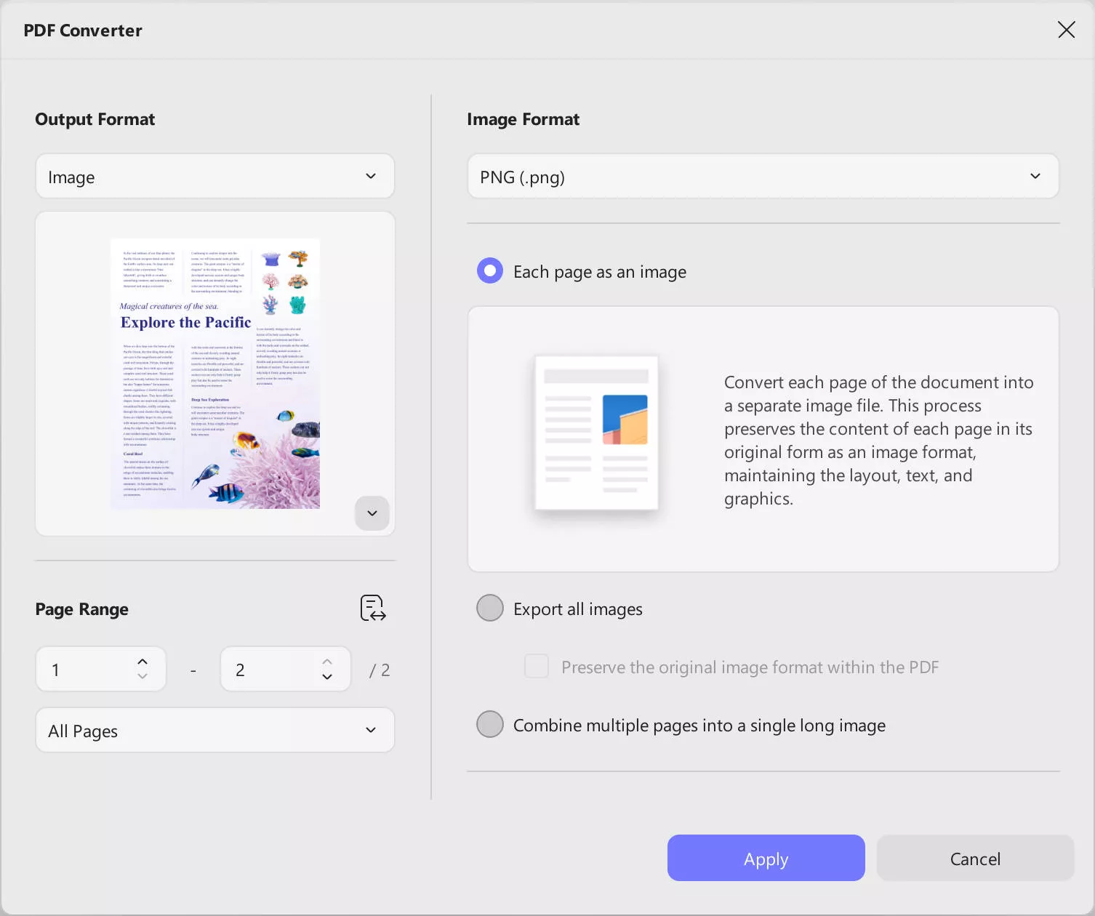Image resolution: width=1095 pixels, height=916 pixels.
Task: Increment the start page number
Action: (143, 661)
